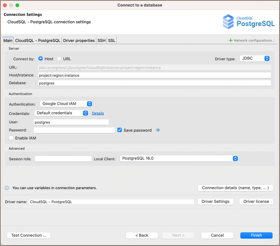Click the info icon beside variables hint
Screen dimensions: 280x246
[7, 188]
